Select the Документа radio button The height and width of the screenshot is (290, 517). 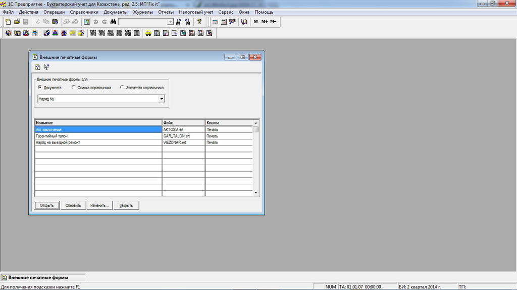tap(40, 88)
